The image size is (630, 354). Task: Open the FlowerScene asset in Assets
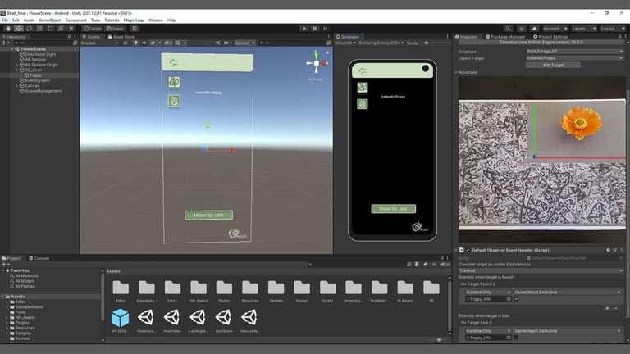146,317
